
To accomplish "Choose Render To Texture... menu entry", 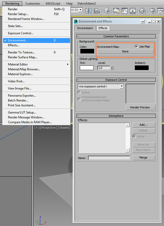I will (x=37, y=52).
